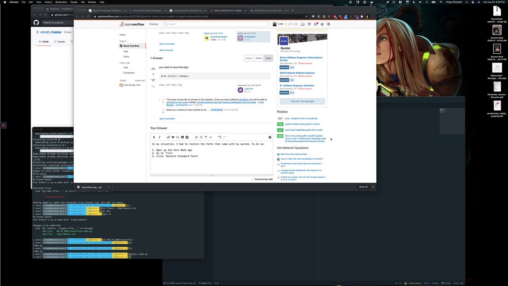This screenshot has height=286, width=508.
Task: Open Senior Software Engineer, Subscriptions Growth job
Action: click(x=301, y=59)
